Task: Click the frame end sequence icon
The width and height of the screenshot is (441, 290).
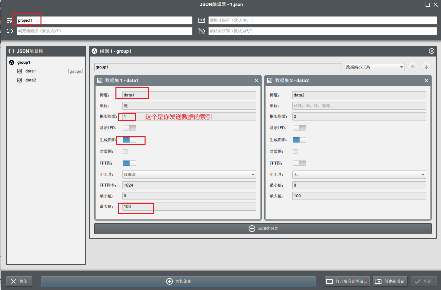Action: pos(202,31)
